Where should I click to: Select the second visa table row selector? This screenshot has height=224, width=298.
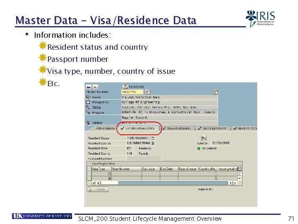click(x=89, y=178)
